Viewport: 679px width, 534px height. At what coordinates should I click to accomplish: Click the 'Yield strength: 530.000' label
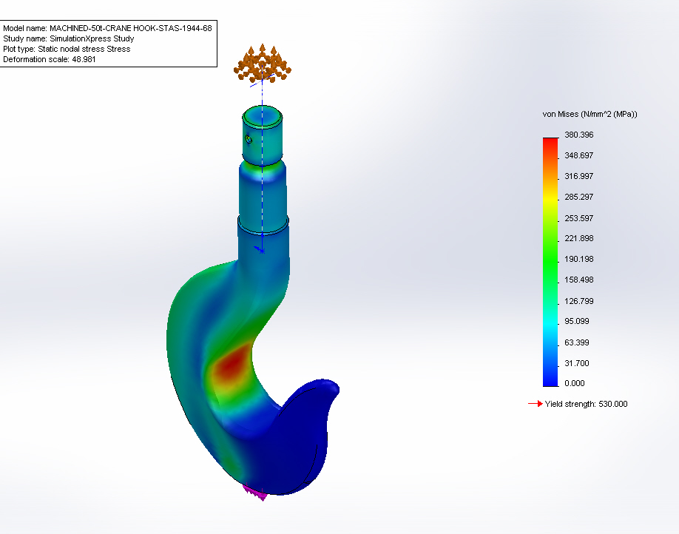(587, 404)
